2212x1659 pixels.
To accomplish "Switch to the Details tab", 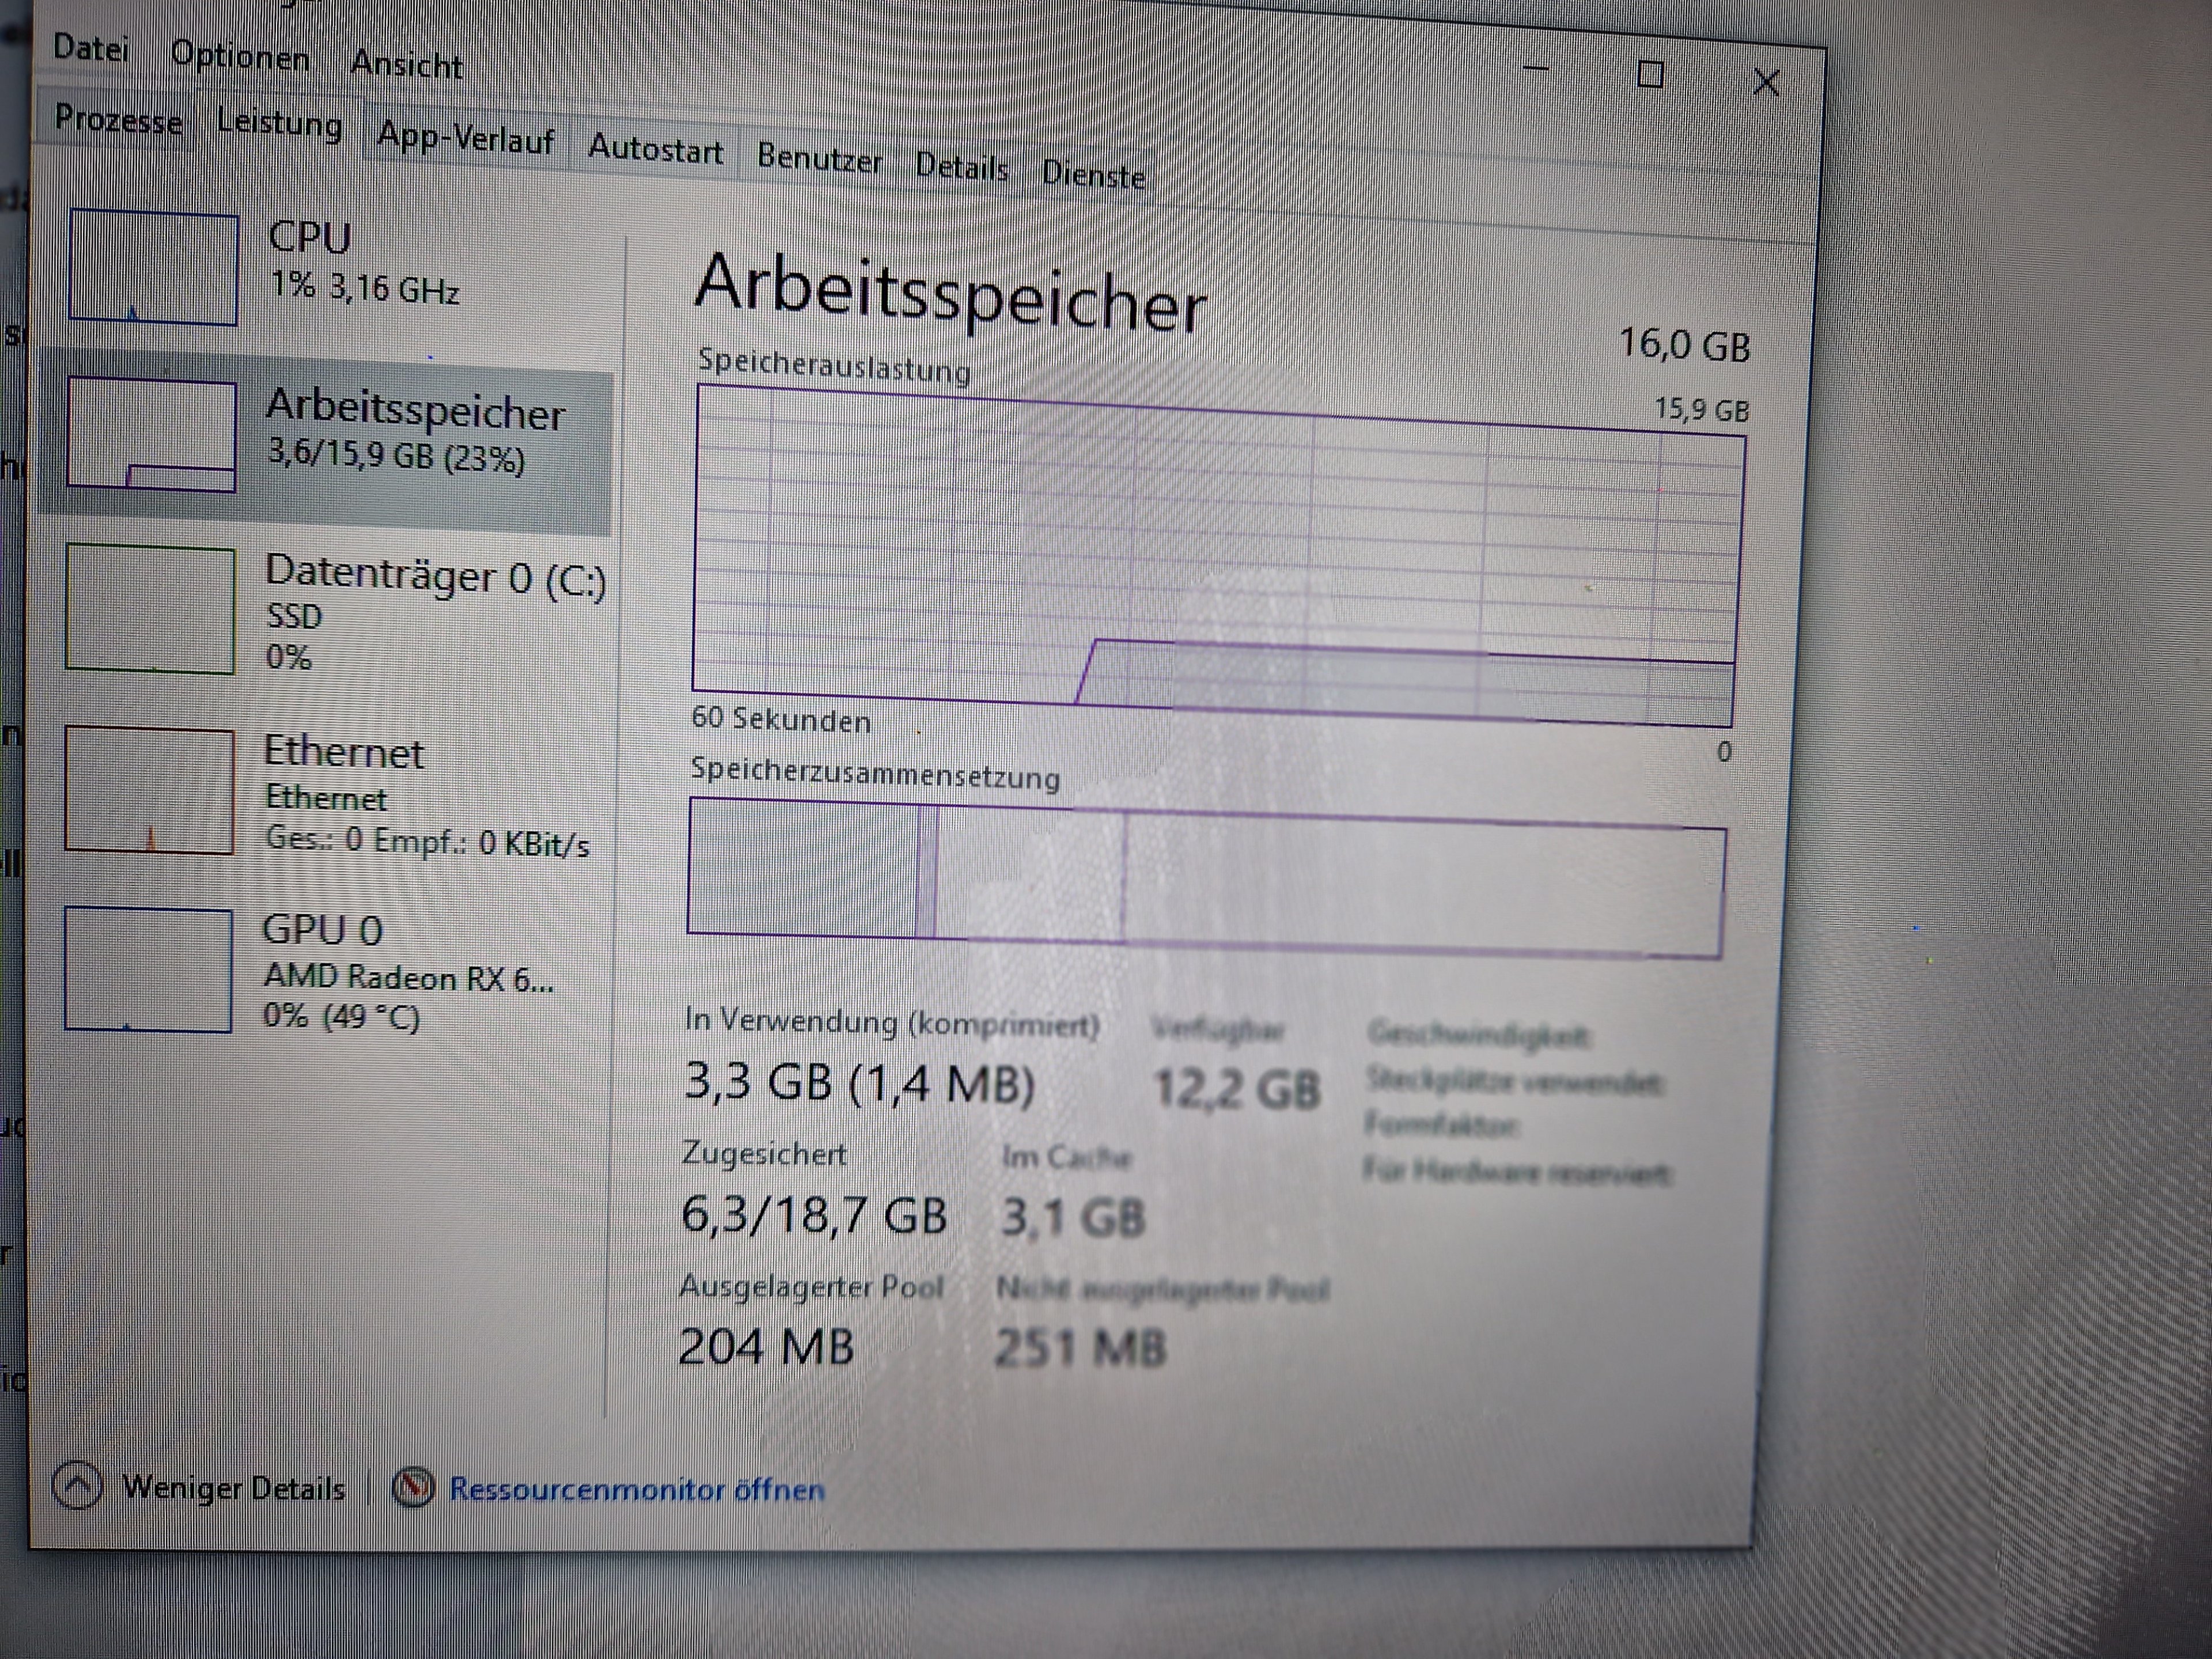I will [x=961, y=168].
